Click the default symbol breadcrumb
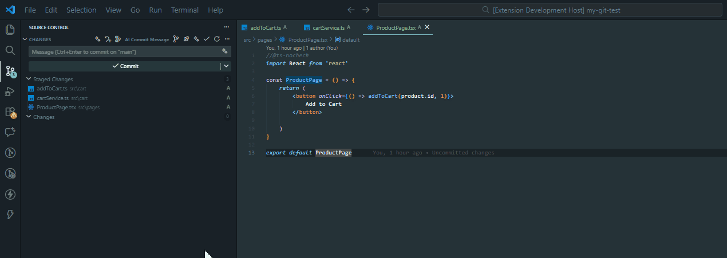Screen dimensions: 727x258 tap(351, 40)
